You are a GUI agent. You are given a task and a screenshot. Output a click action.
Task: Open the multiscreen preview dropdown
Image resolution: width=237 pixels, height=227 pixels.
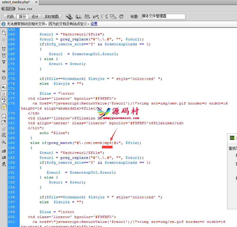coord(69,17)
